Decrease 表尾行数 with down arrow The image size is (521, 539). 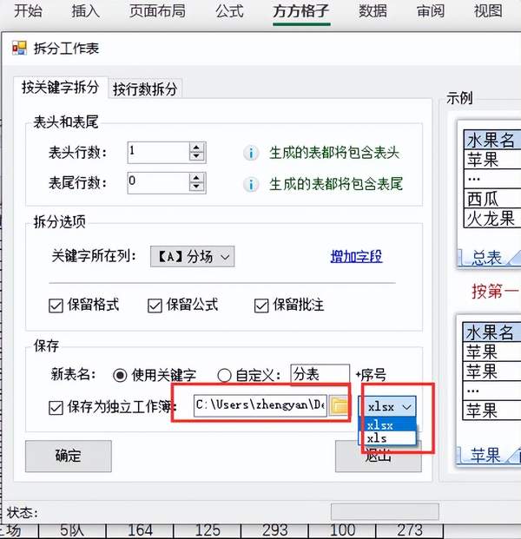coord(197,187)
